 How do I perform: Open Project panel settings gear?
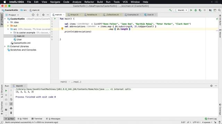pyautogui.click(x=43, y=15)
